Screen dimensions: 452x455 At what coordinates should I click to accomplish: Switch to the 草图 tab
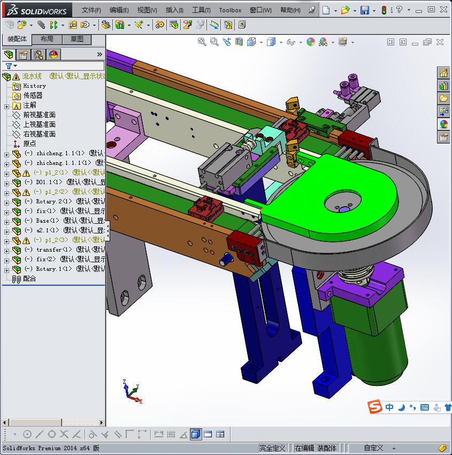(x=76, y=39)
